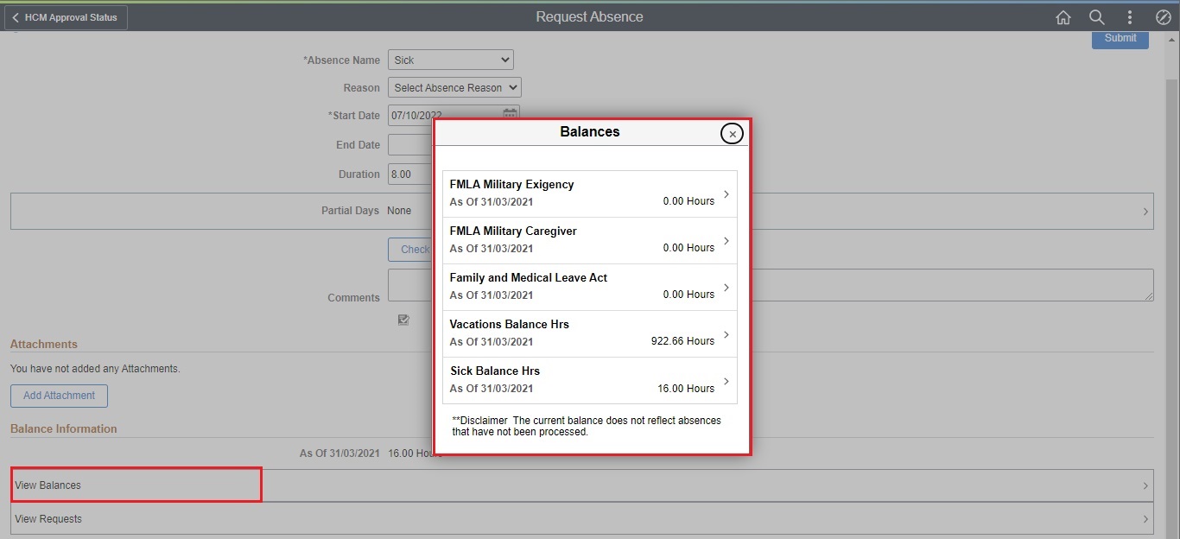The image size is (1180, 539).
Task: Run spell check below the Comments box
Action: [403, 319]
